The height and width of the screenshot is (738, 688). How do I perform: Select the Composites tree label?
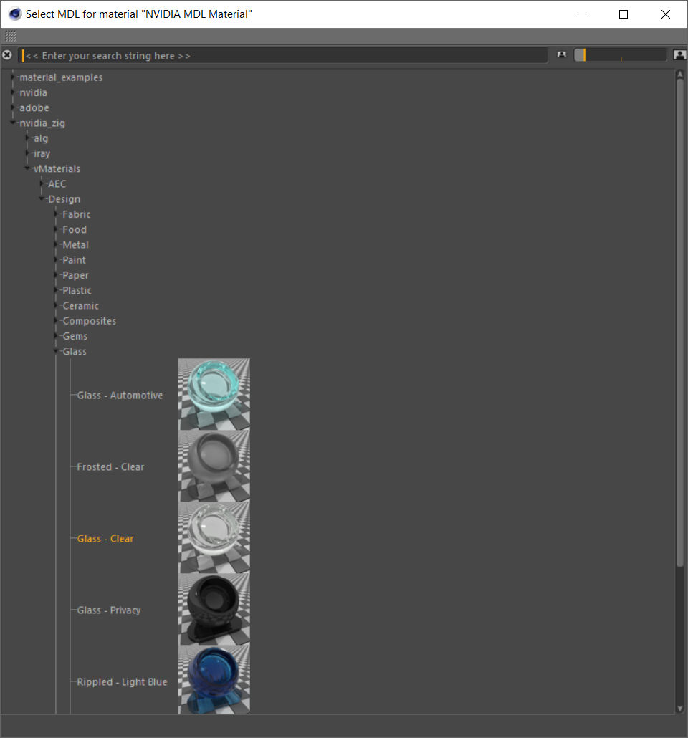coord(89,321)
